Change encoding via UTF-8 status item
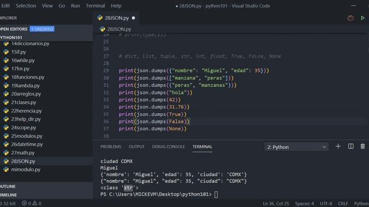This screenshot has width=369, height=207. click(326, 204)
